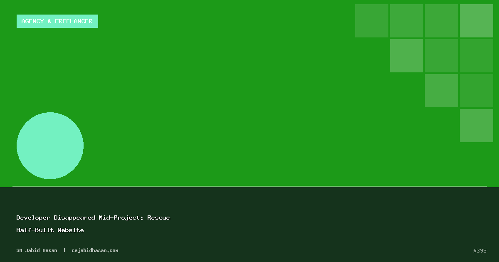The width and height of the screenshot is (499, 262).
Task: Select the rightmost square of the second row
Action: tap(477, 56)
